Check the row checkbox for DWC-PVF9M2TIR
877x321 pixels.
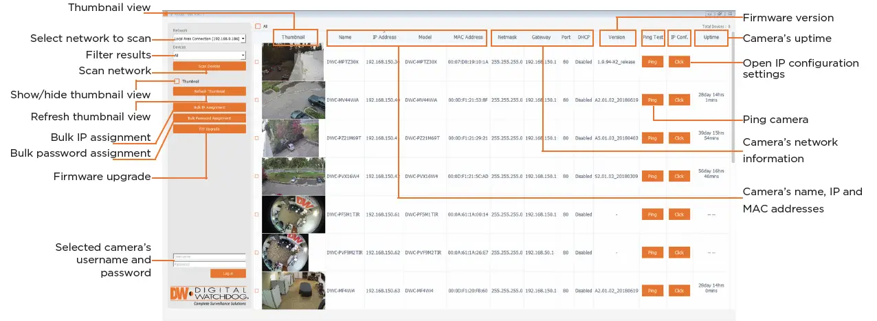pyautogui.click(x=257, y=253)
